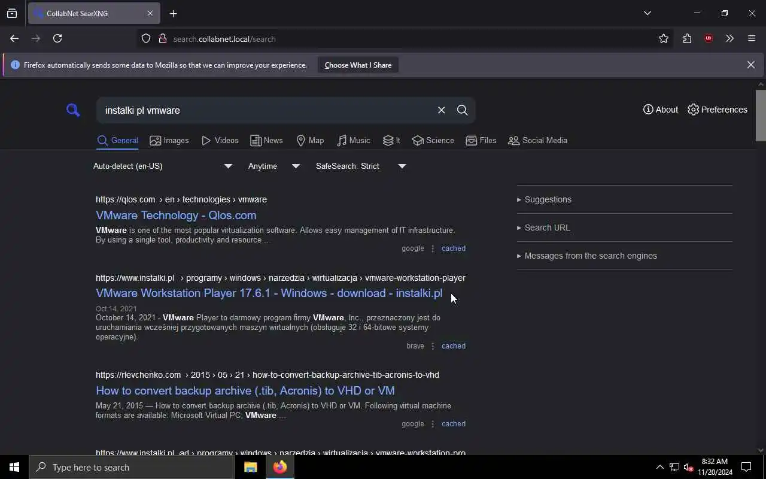Open the Auto-detect (en-US) language dropdown
The width and height of the screenshot is (766, 479).
tap(162, 166)
